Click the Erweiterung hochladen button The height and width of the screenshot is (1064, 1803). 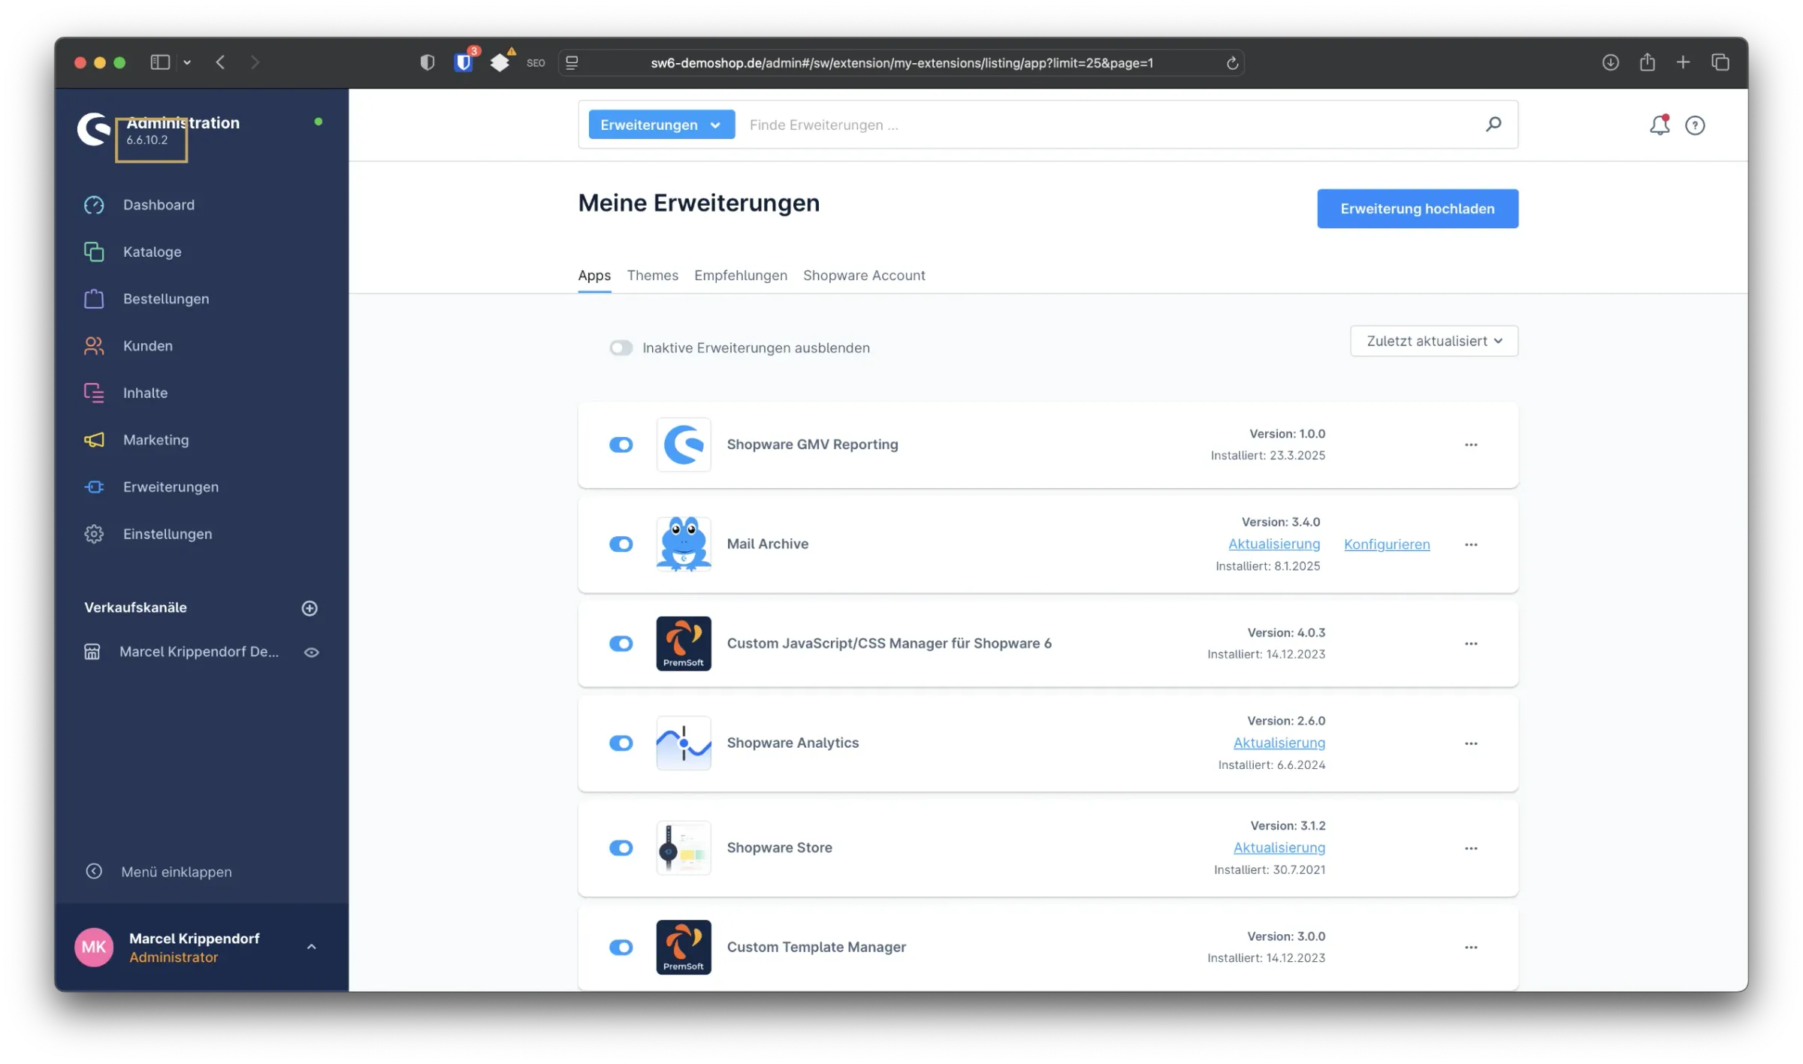click(x=1417, y=209)
